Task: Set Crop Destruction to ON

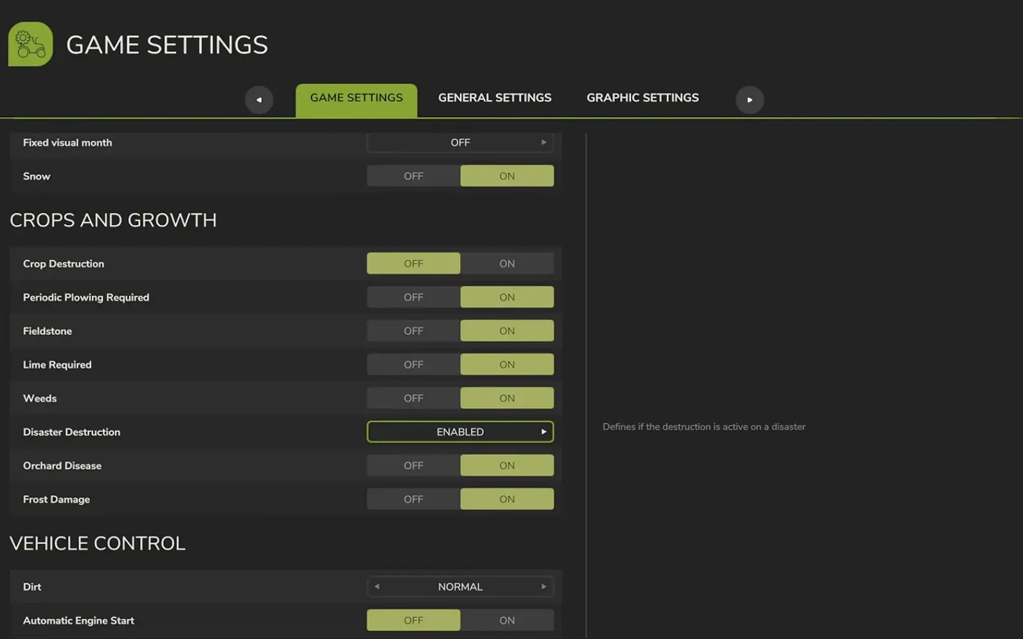Action: tap(507, 264)
